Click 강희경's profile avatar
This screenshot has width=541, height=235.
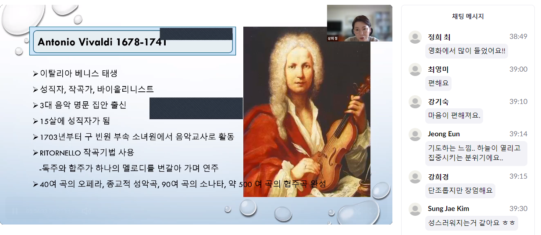(x=415, y=177)
